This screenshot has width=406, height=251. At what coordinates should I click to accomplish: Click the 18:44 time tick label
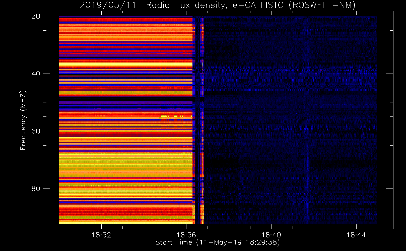point(356,235)
